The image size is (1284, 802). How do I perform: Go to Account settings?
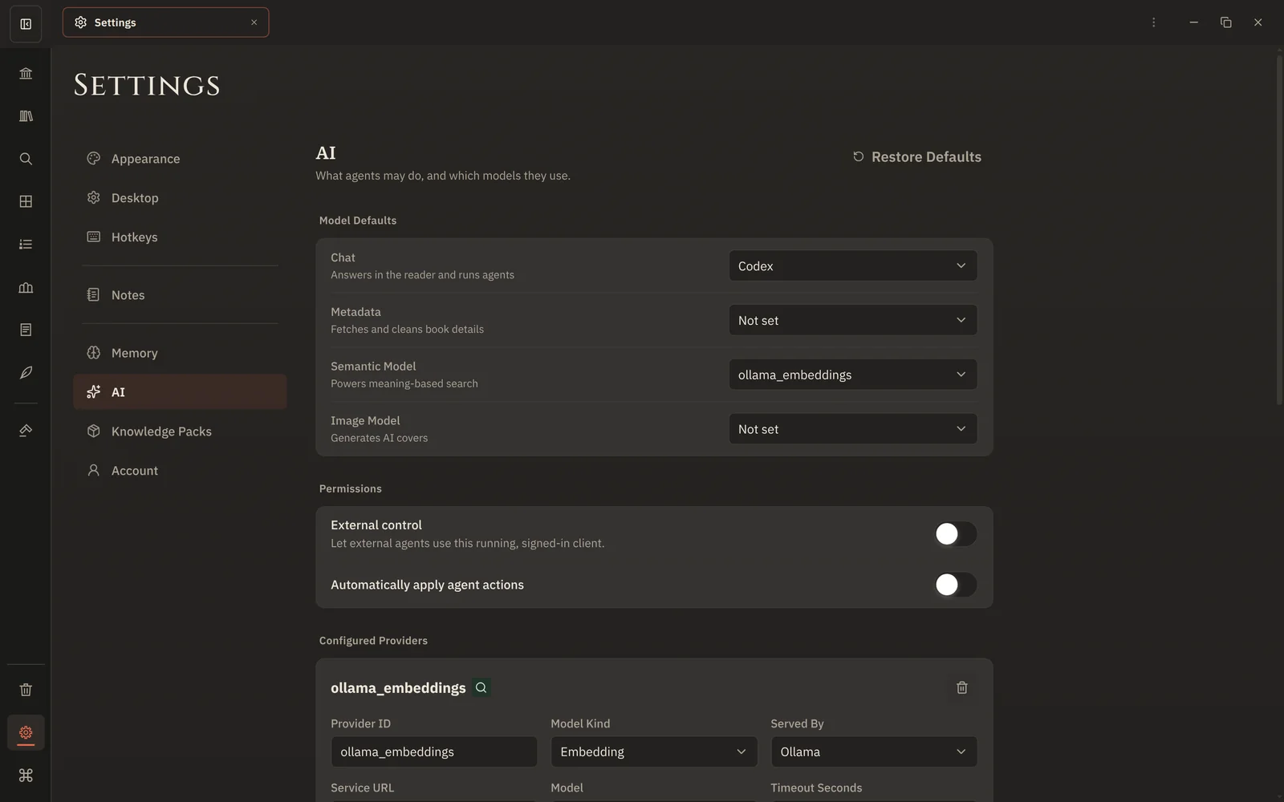pyautogui.click(x=180, y=471)
